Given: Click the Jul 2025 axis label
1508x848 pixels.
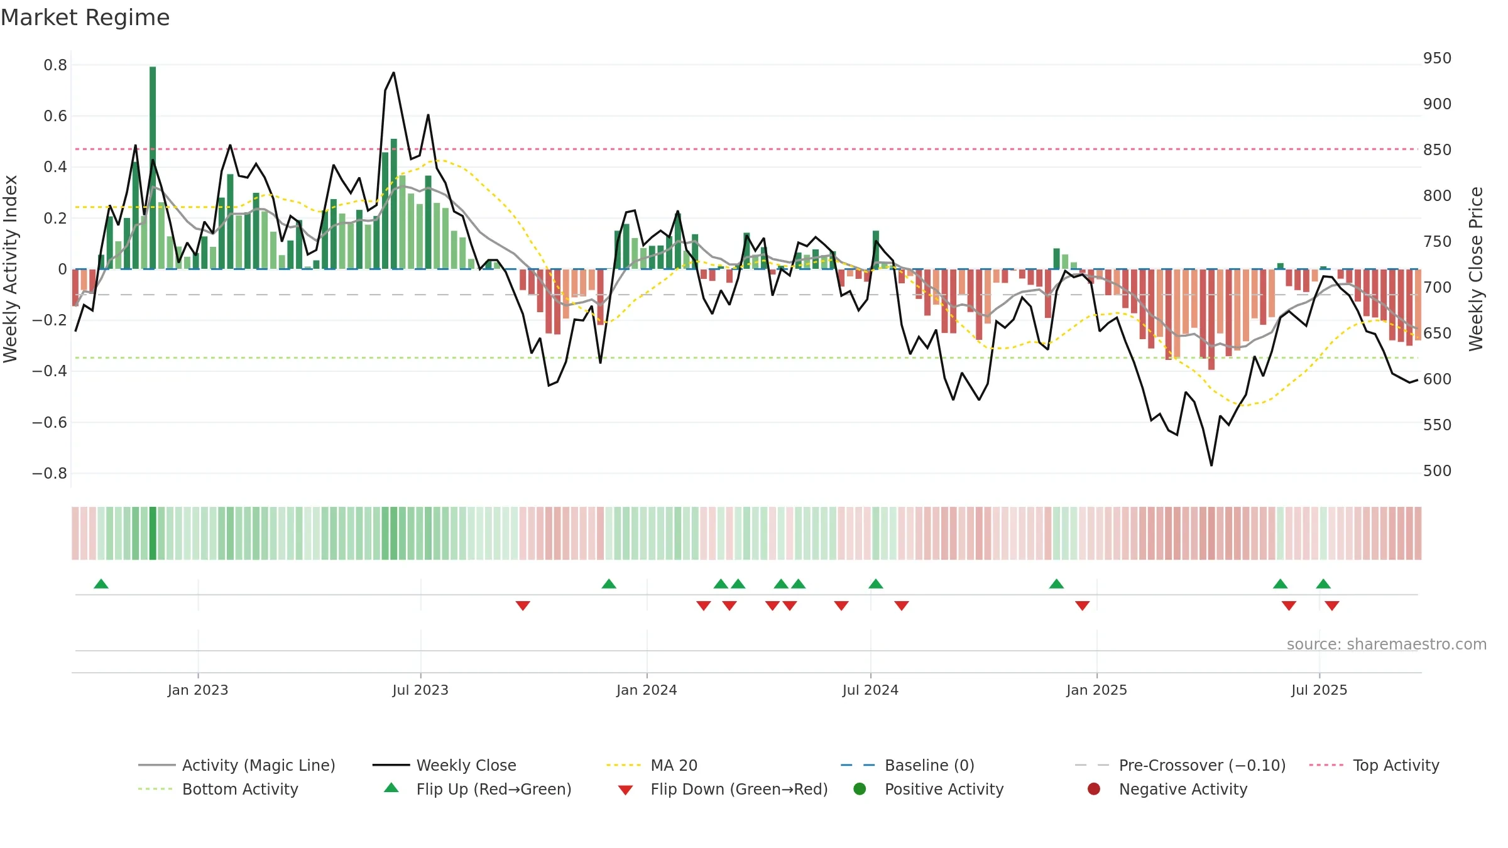Looking at the screenshot, I should coord(1319,690).
